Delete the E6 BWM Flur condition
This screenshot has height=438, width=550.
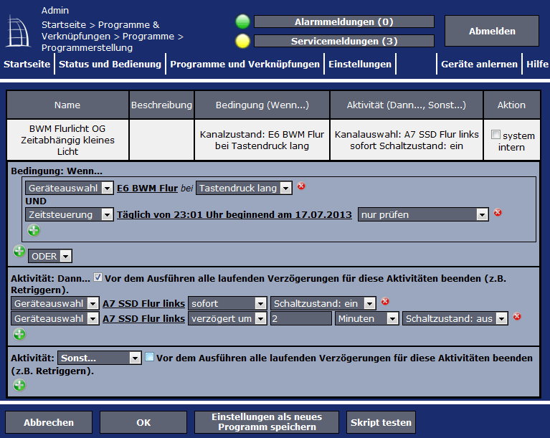301,186
